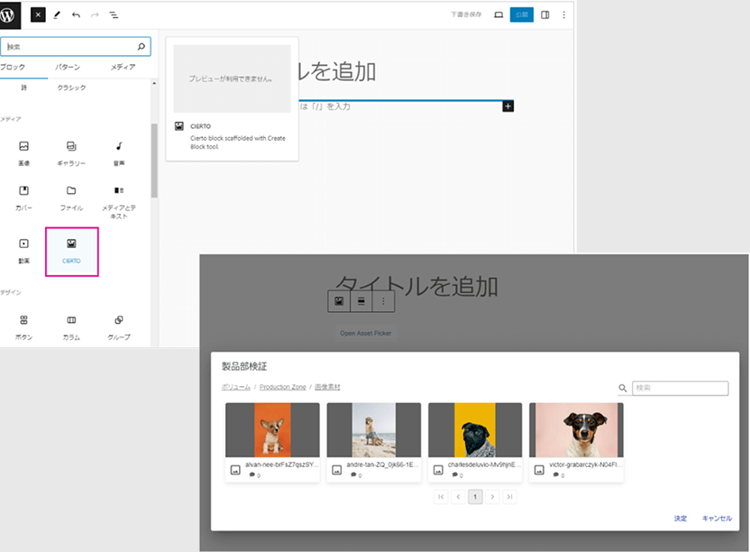The height and width of the screenshot is (552, 750).
Task: Click the image icon beside alvan-nee filename
Action: click(235, 470)
